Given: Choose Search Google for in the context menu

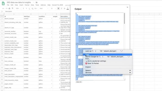Looking at the screenshot, I should coord(108,57).
